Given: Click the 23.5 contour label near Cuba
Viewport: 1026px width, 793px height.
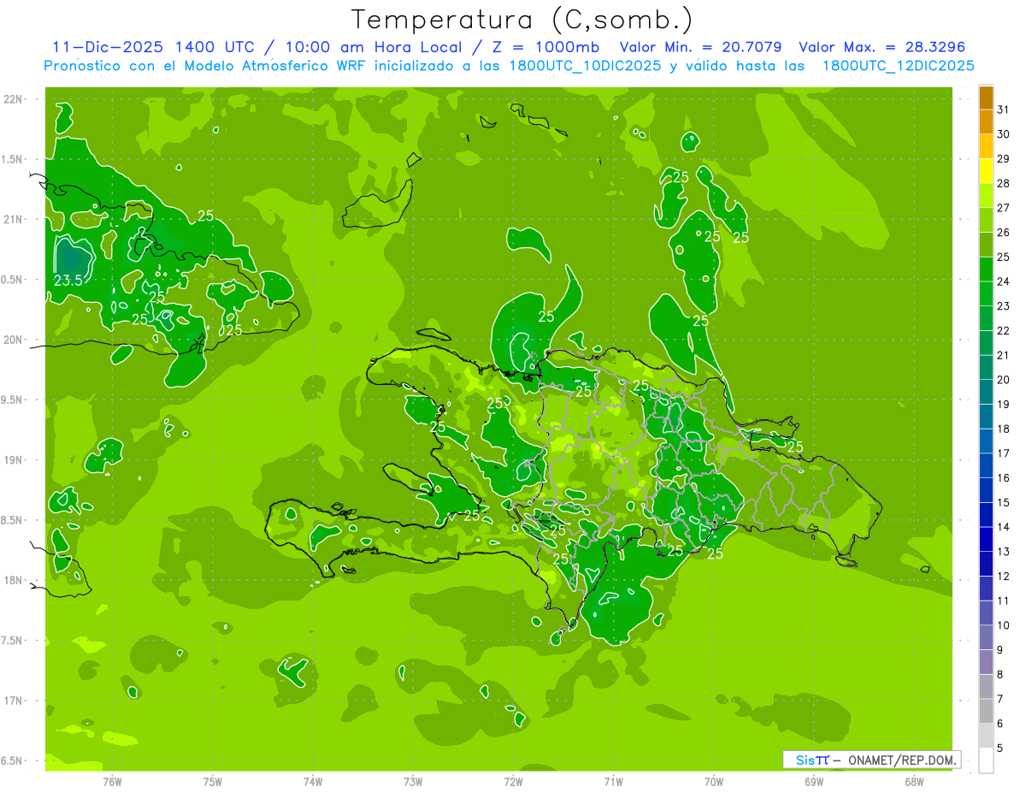Looking at the screenshot, I should (68, 280).
